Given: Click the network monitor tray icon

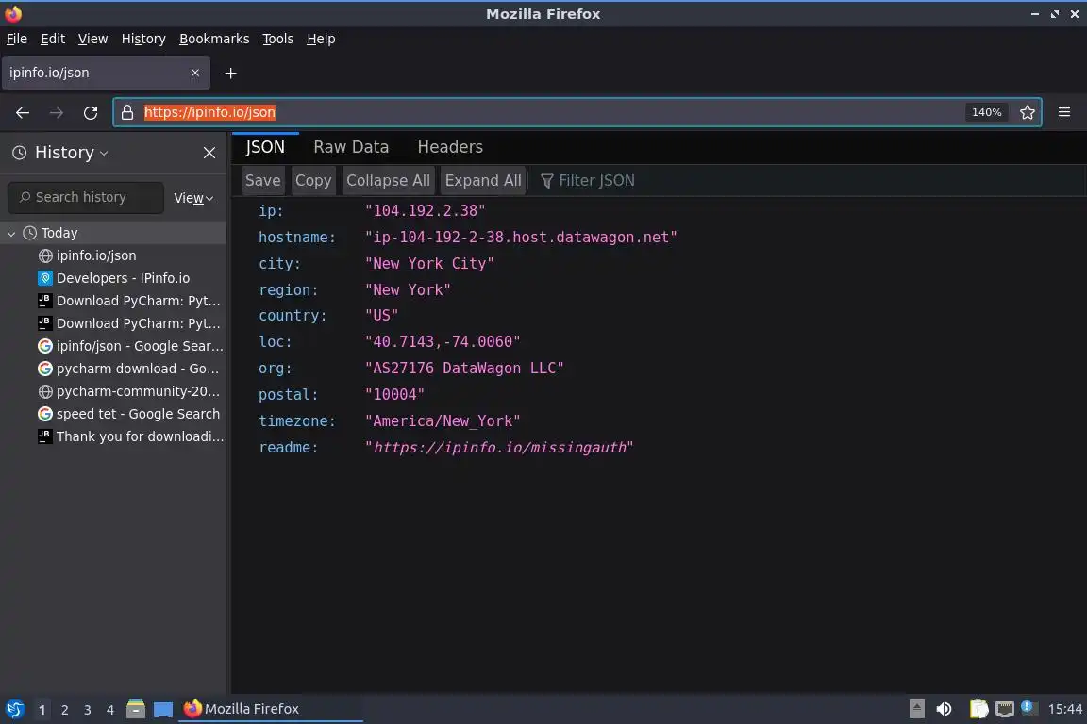Looking at the screenshot, I should pos(1005,709).
